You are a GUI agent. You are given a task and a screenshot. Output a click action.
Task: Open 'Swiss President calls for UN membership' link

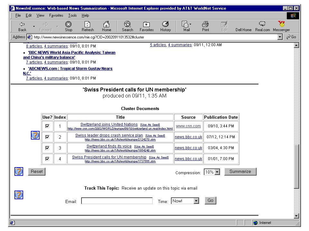(x=109, y=157)
